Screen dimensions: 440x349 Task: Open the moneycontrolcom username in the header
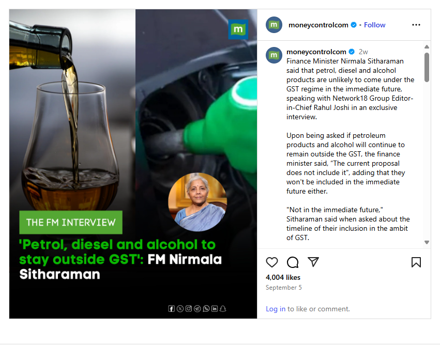pos(318,25)
